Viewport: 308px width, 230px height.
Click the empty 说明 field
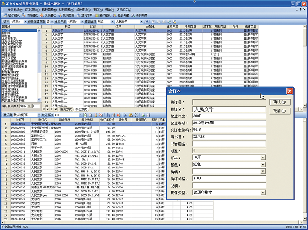click(229, 186)
